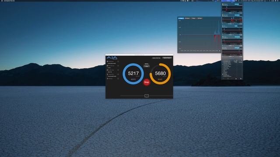The image size is (280, 157).
Task: Click the Target Disk icon
Action: (108, 74)
